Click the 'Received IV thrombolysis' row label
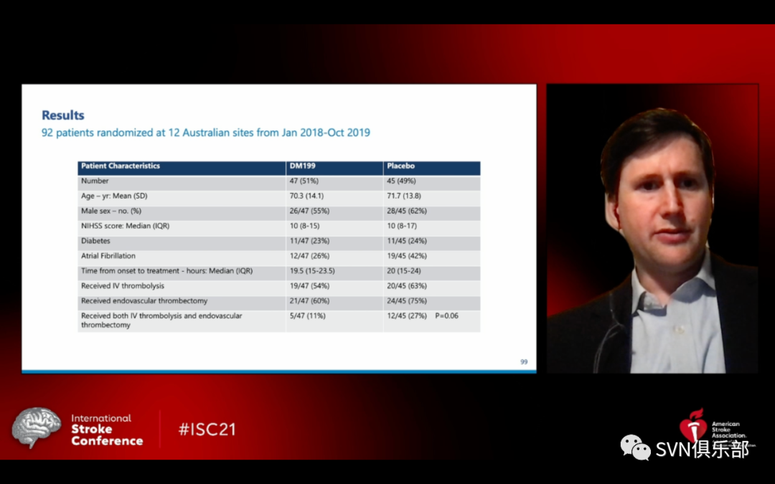The height and width of the screenshot is (484, 775). 123,286
